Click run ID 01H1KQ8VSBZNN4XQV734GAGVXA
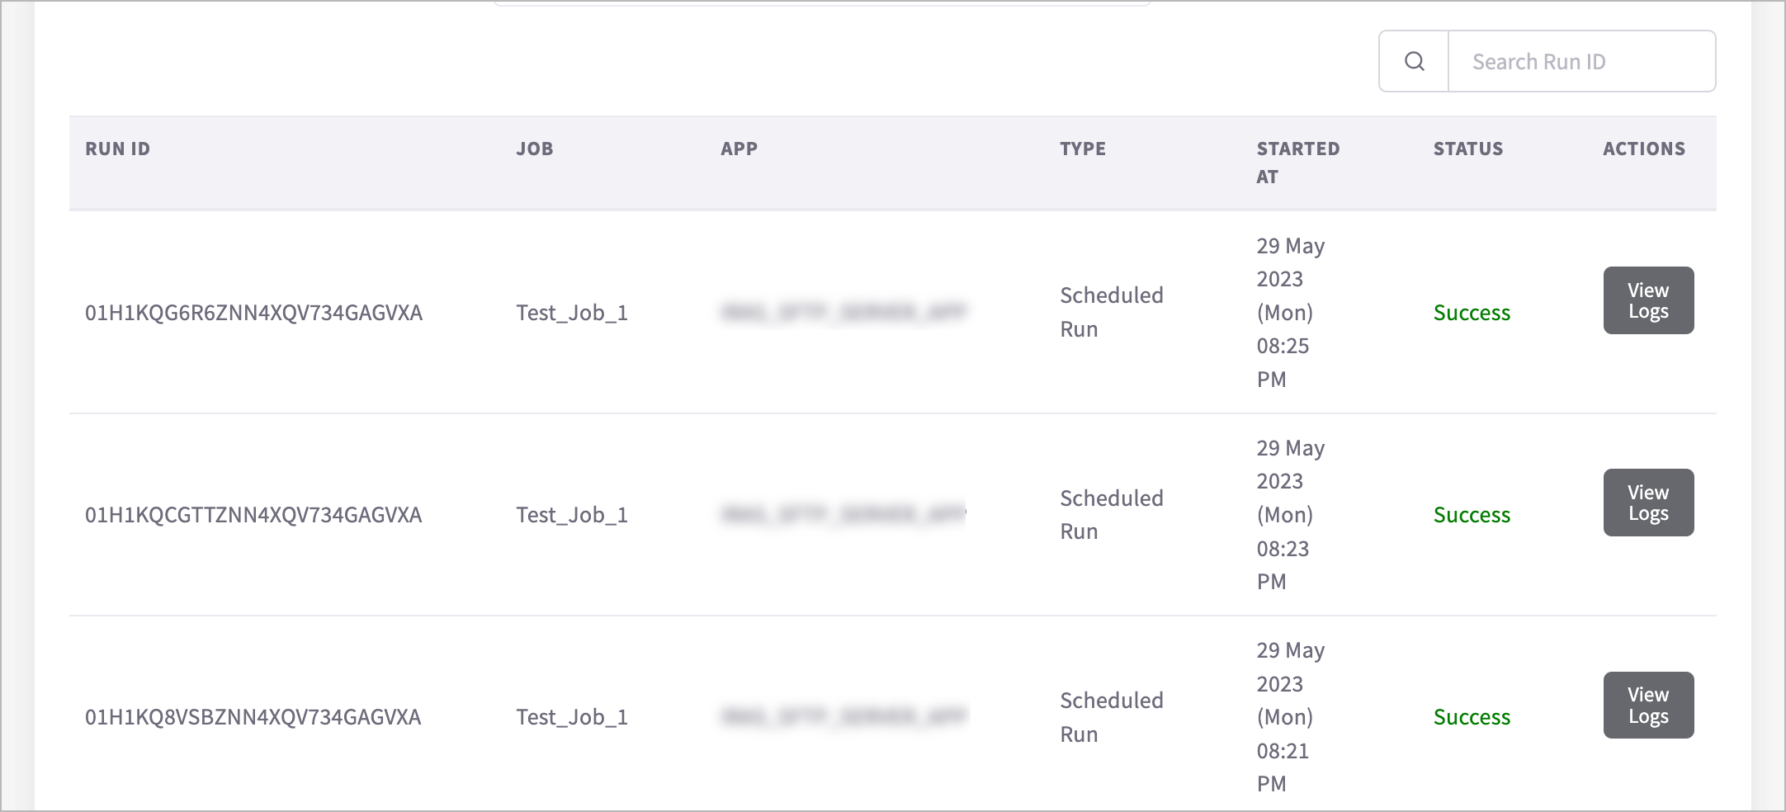 coord(253,717)
